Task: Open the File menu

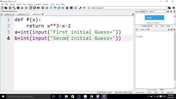Action: click(2, 4)
